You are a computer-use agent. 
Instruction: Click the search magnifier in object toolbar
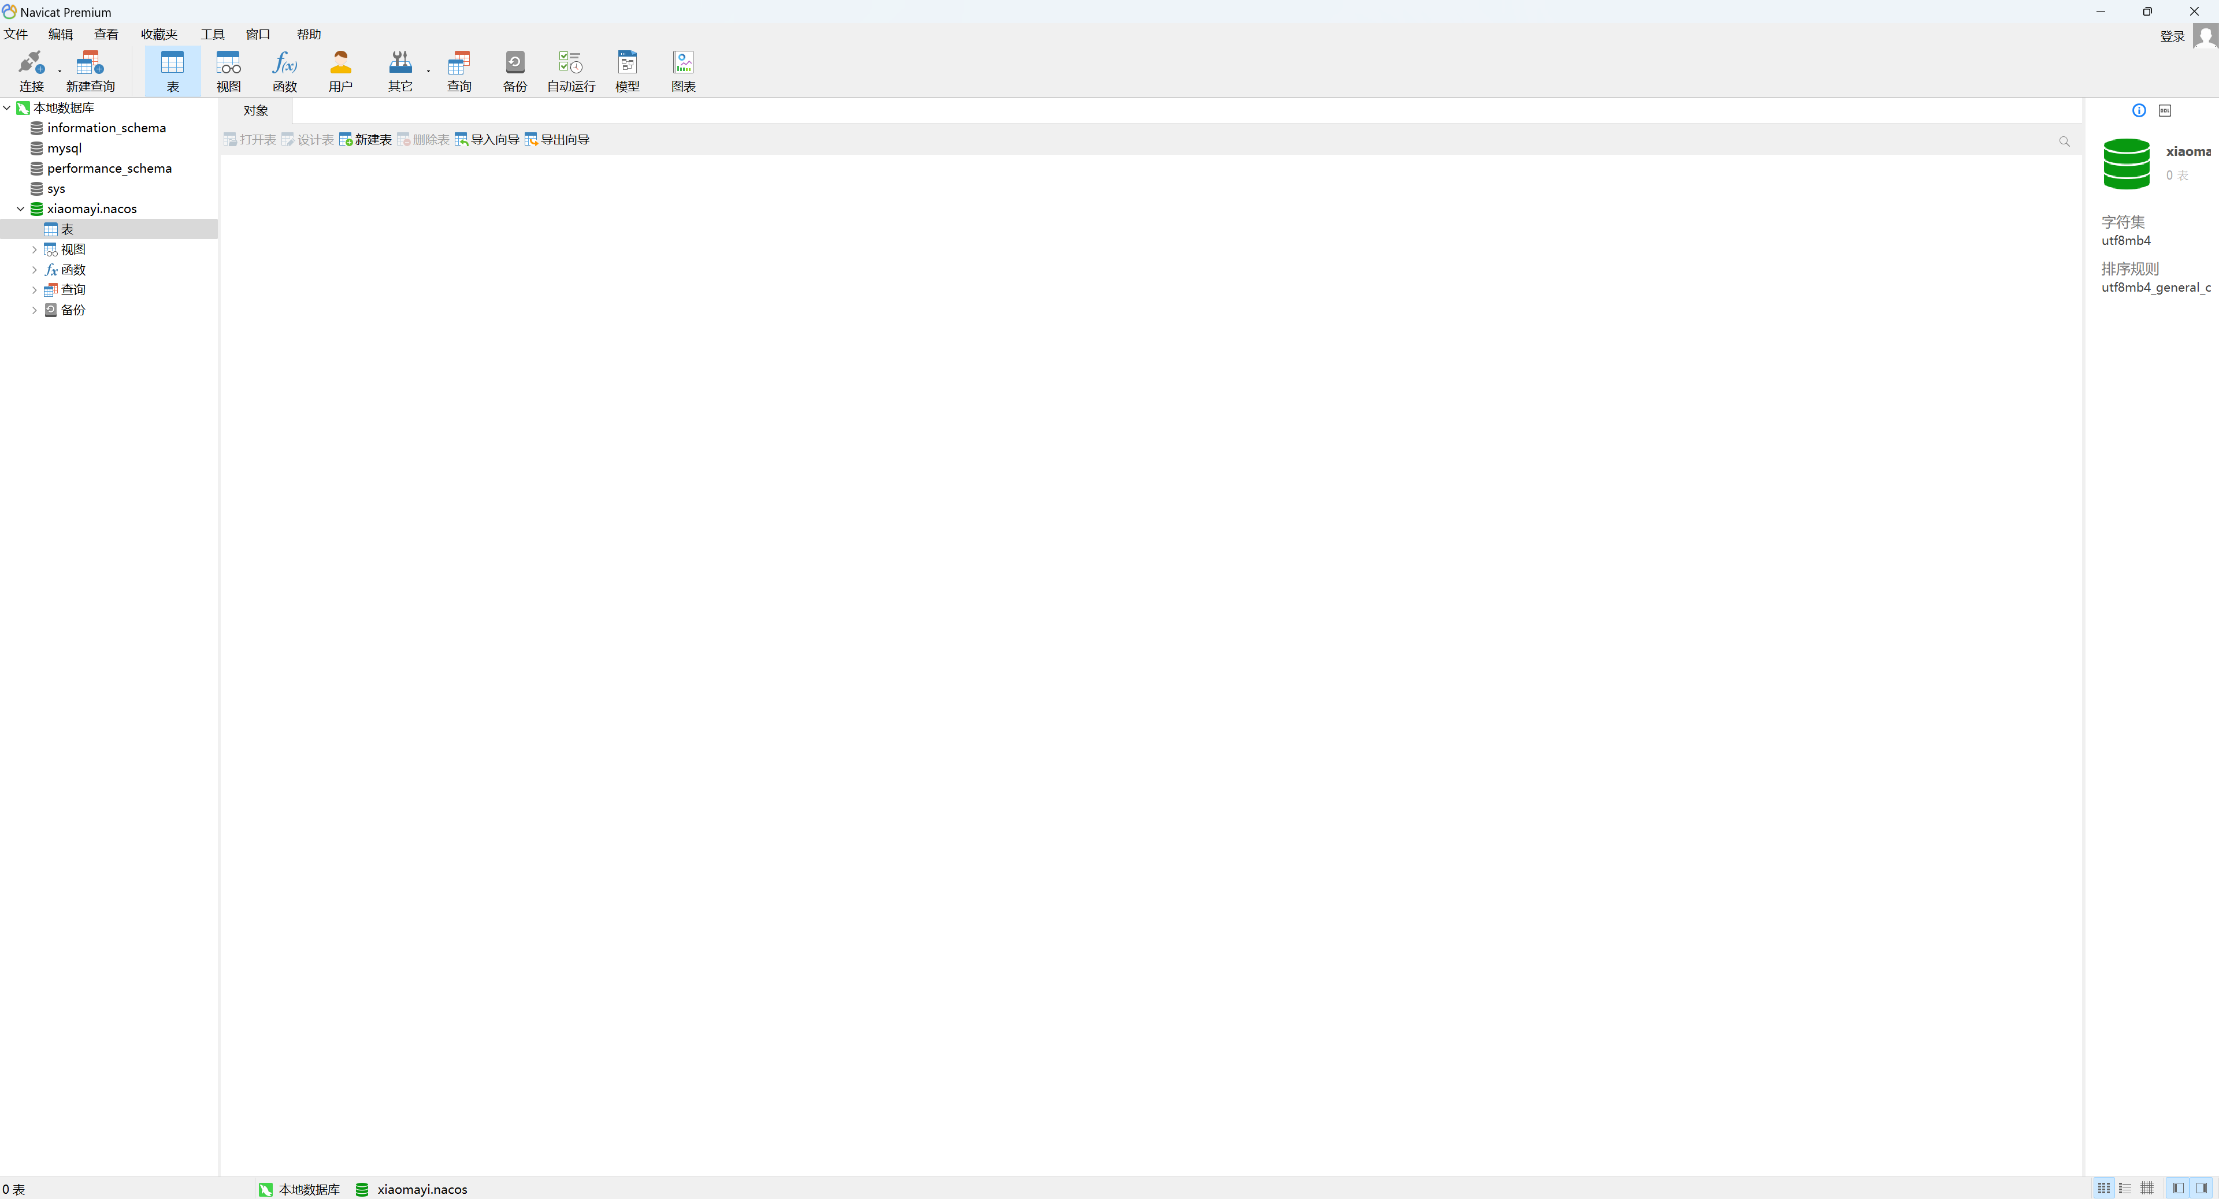(2064, 140)
